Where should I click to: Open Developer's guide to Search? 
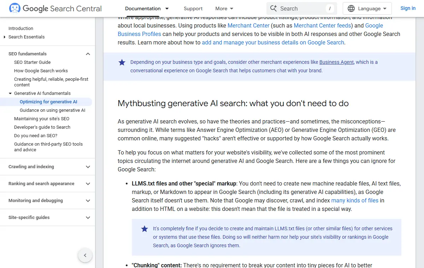(x=42, y=127)
